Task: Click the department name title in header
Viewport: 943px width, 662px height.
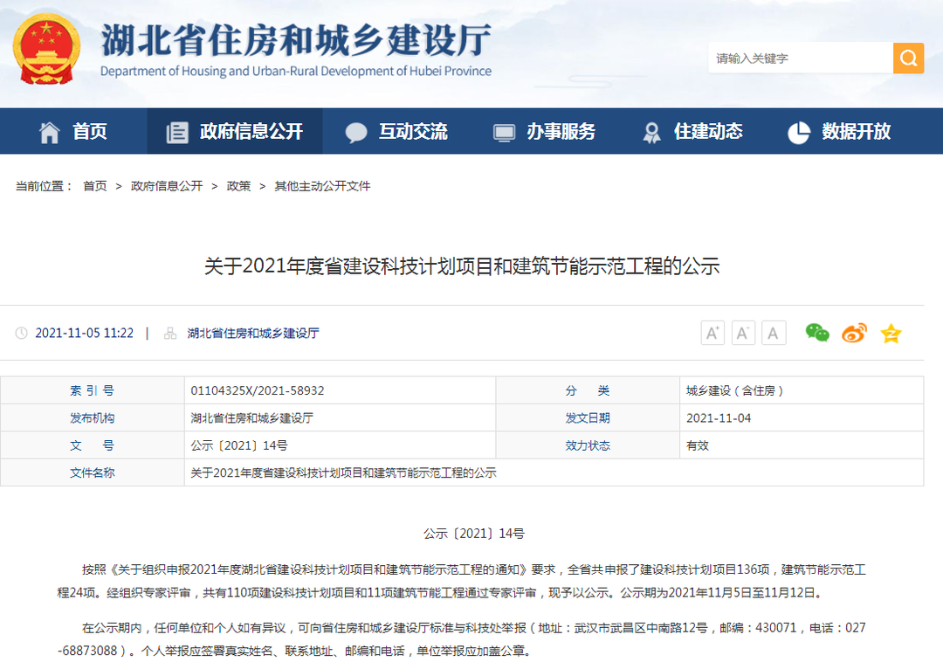Action: pos(295,41)
